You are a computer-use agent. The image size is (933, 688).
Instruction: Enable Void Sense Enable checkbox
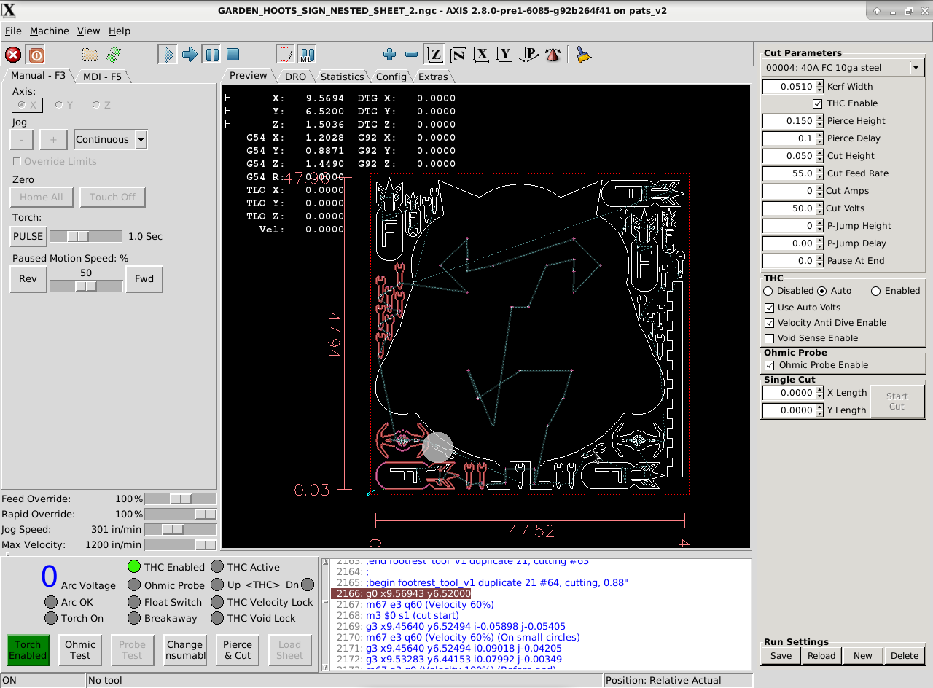point(769,338)
